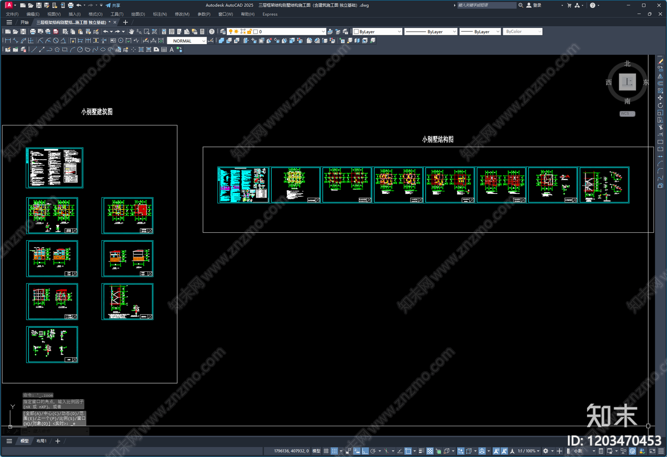Toggle Snap mode in status bar
Viewport: 667px width, 457px height.
coord(334,451)
